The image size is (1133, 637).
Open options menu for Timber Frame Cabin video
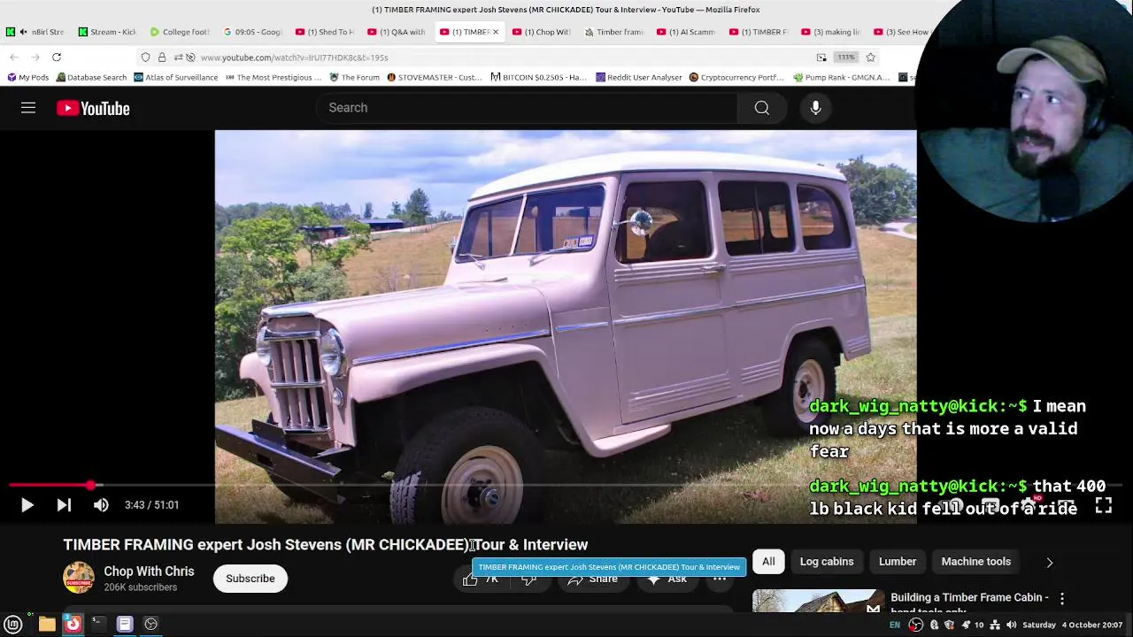pyautogui.click(x=1062, y=599)
